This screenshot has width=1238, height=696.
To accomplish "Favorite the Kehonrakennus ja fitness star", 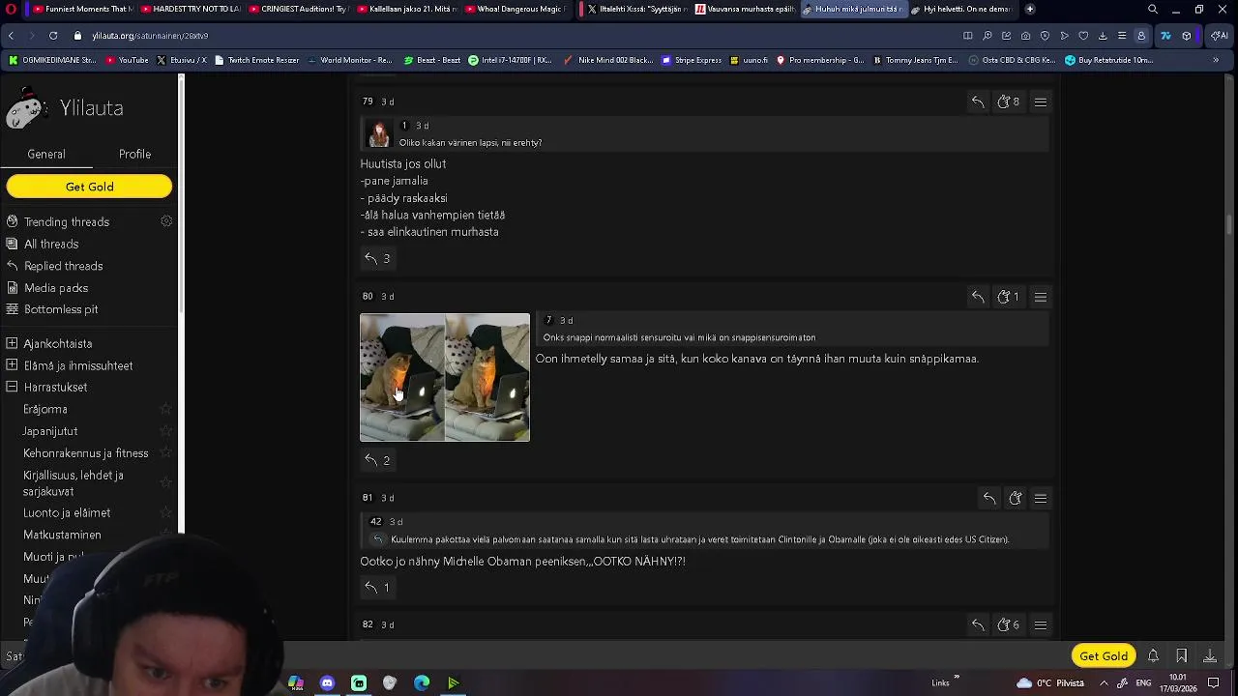I will (165, 453).
